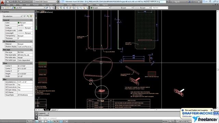
Task: Collapse the General section in Properties
Action: pos(31,20)
